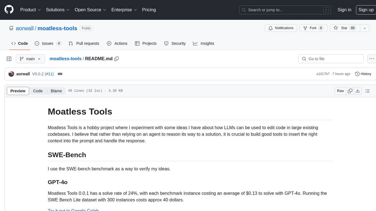Open the main branch selector

click(30, 59)
